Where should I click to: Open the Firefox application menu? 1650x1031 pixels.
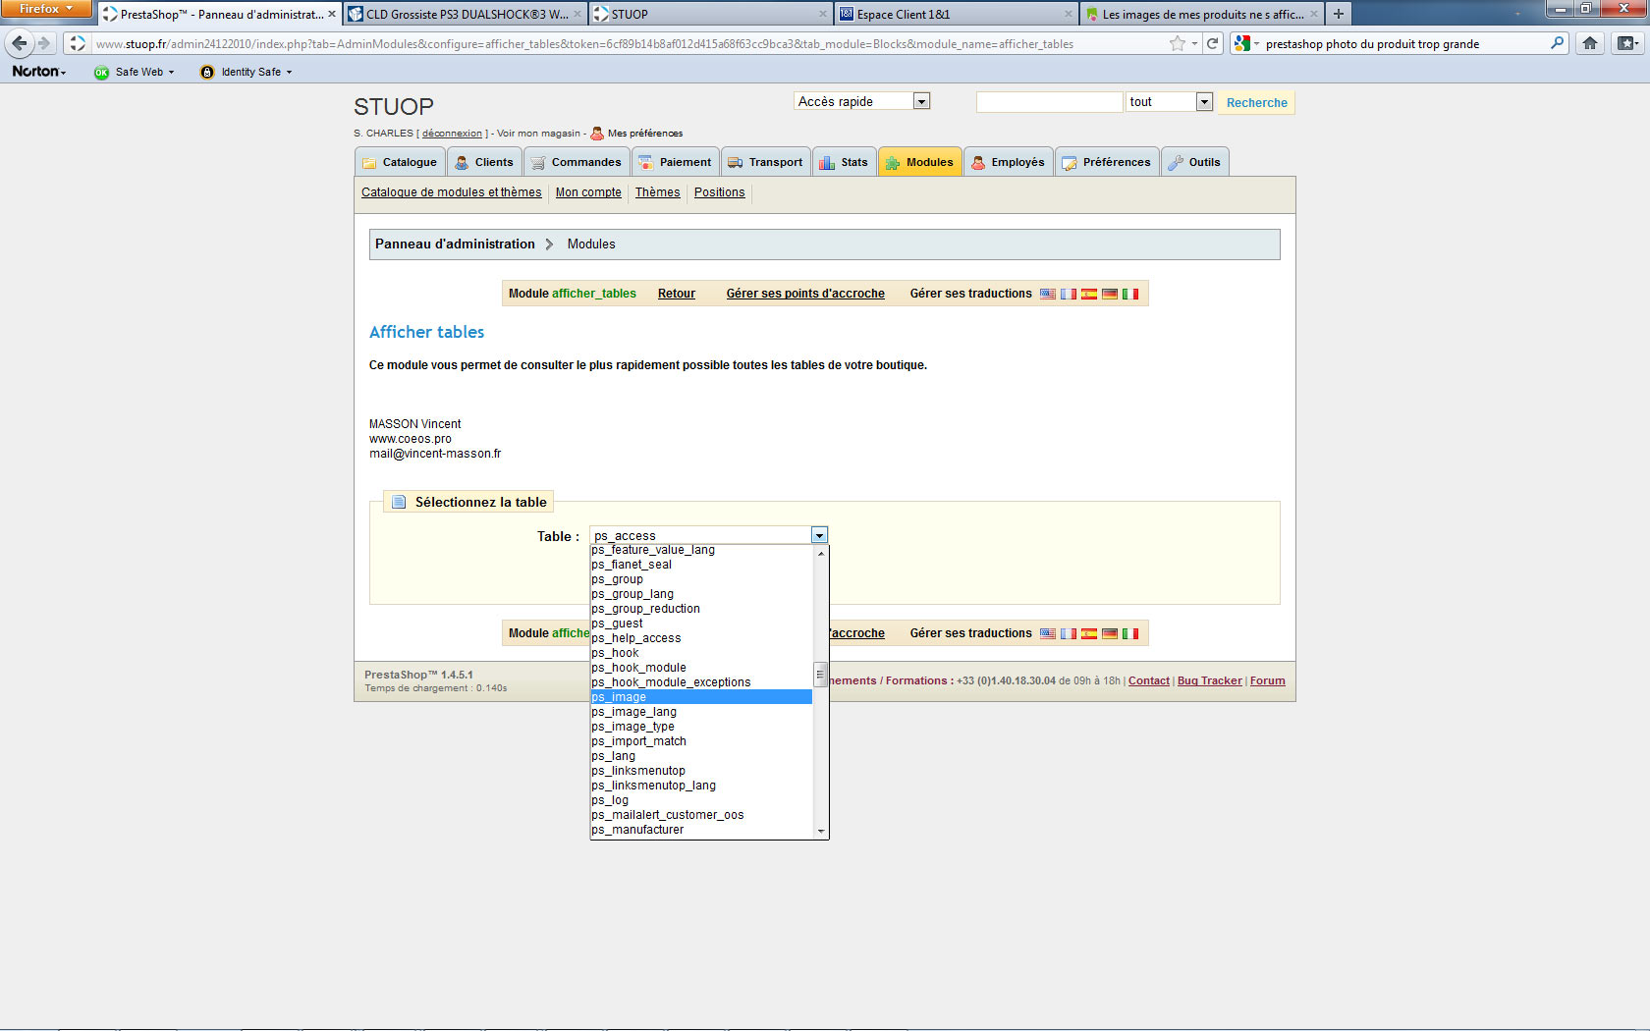click(46, 9)
